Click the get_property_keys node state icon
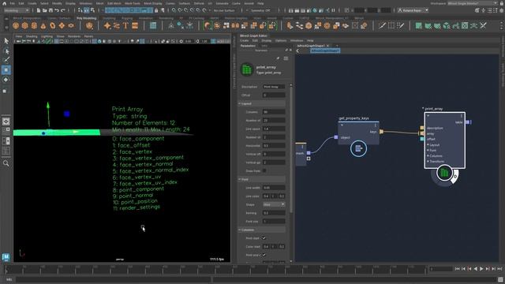Screen dimensions: 505x284 tap(358, 148)
